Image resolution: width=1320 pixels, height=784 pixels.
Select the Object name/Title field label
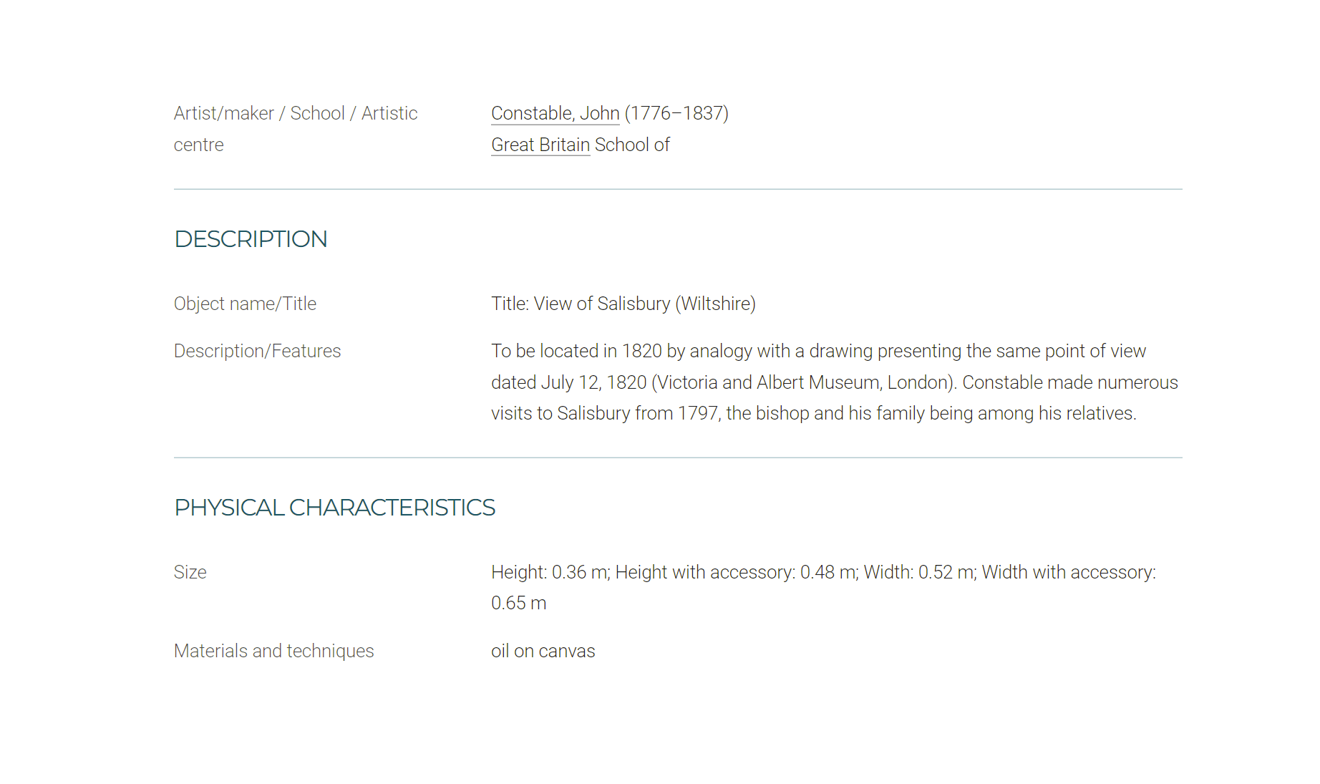click(245, 304)
